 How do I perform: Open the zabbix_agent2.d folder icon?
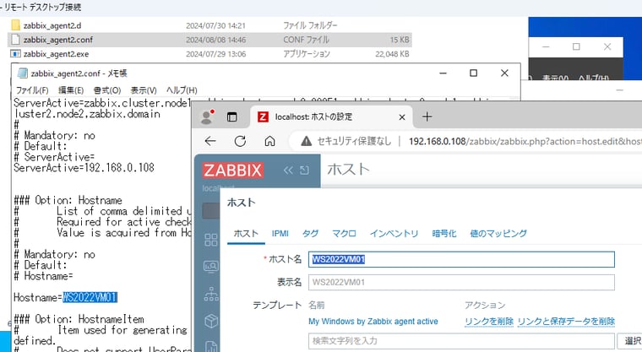[15, 25]
